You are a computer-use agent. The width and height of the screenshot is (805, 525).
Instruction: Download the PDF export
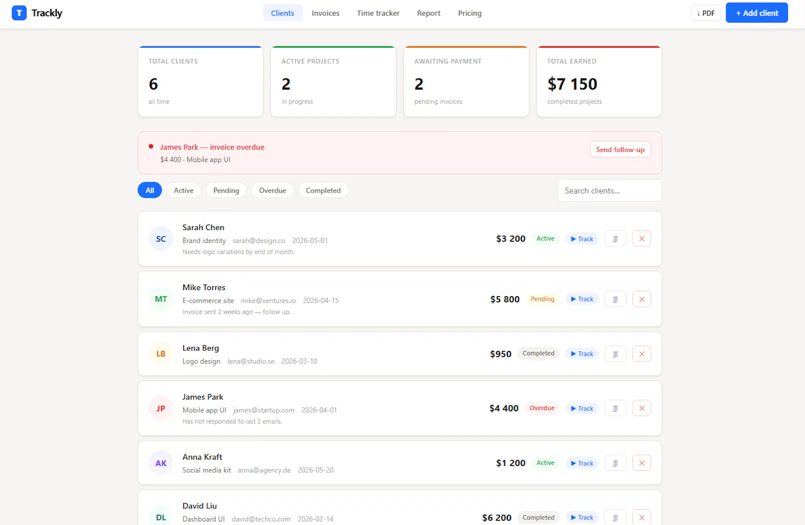point(706,13)
